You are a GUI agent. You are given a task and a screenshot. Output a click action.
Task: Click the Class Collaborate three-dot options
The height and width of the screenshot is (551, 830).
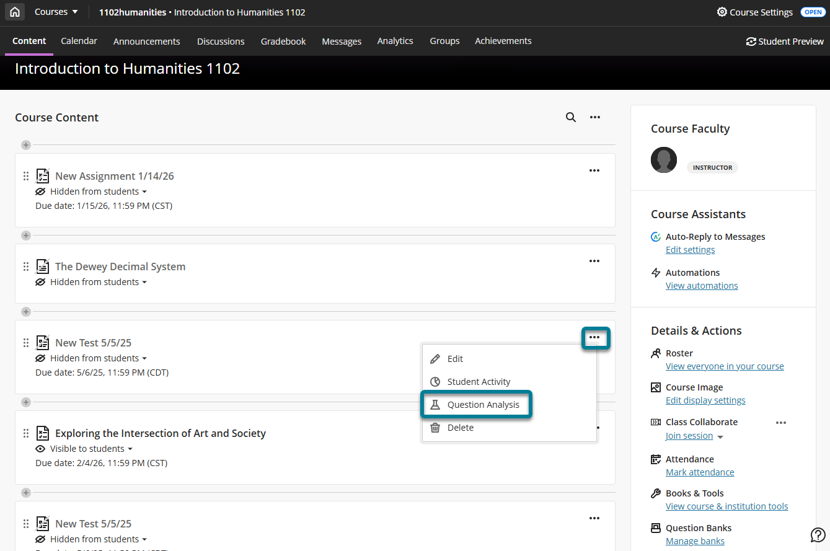tap(780, 423)
